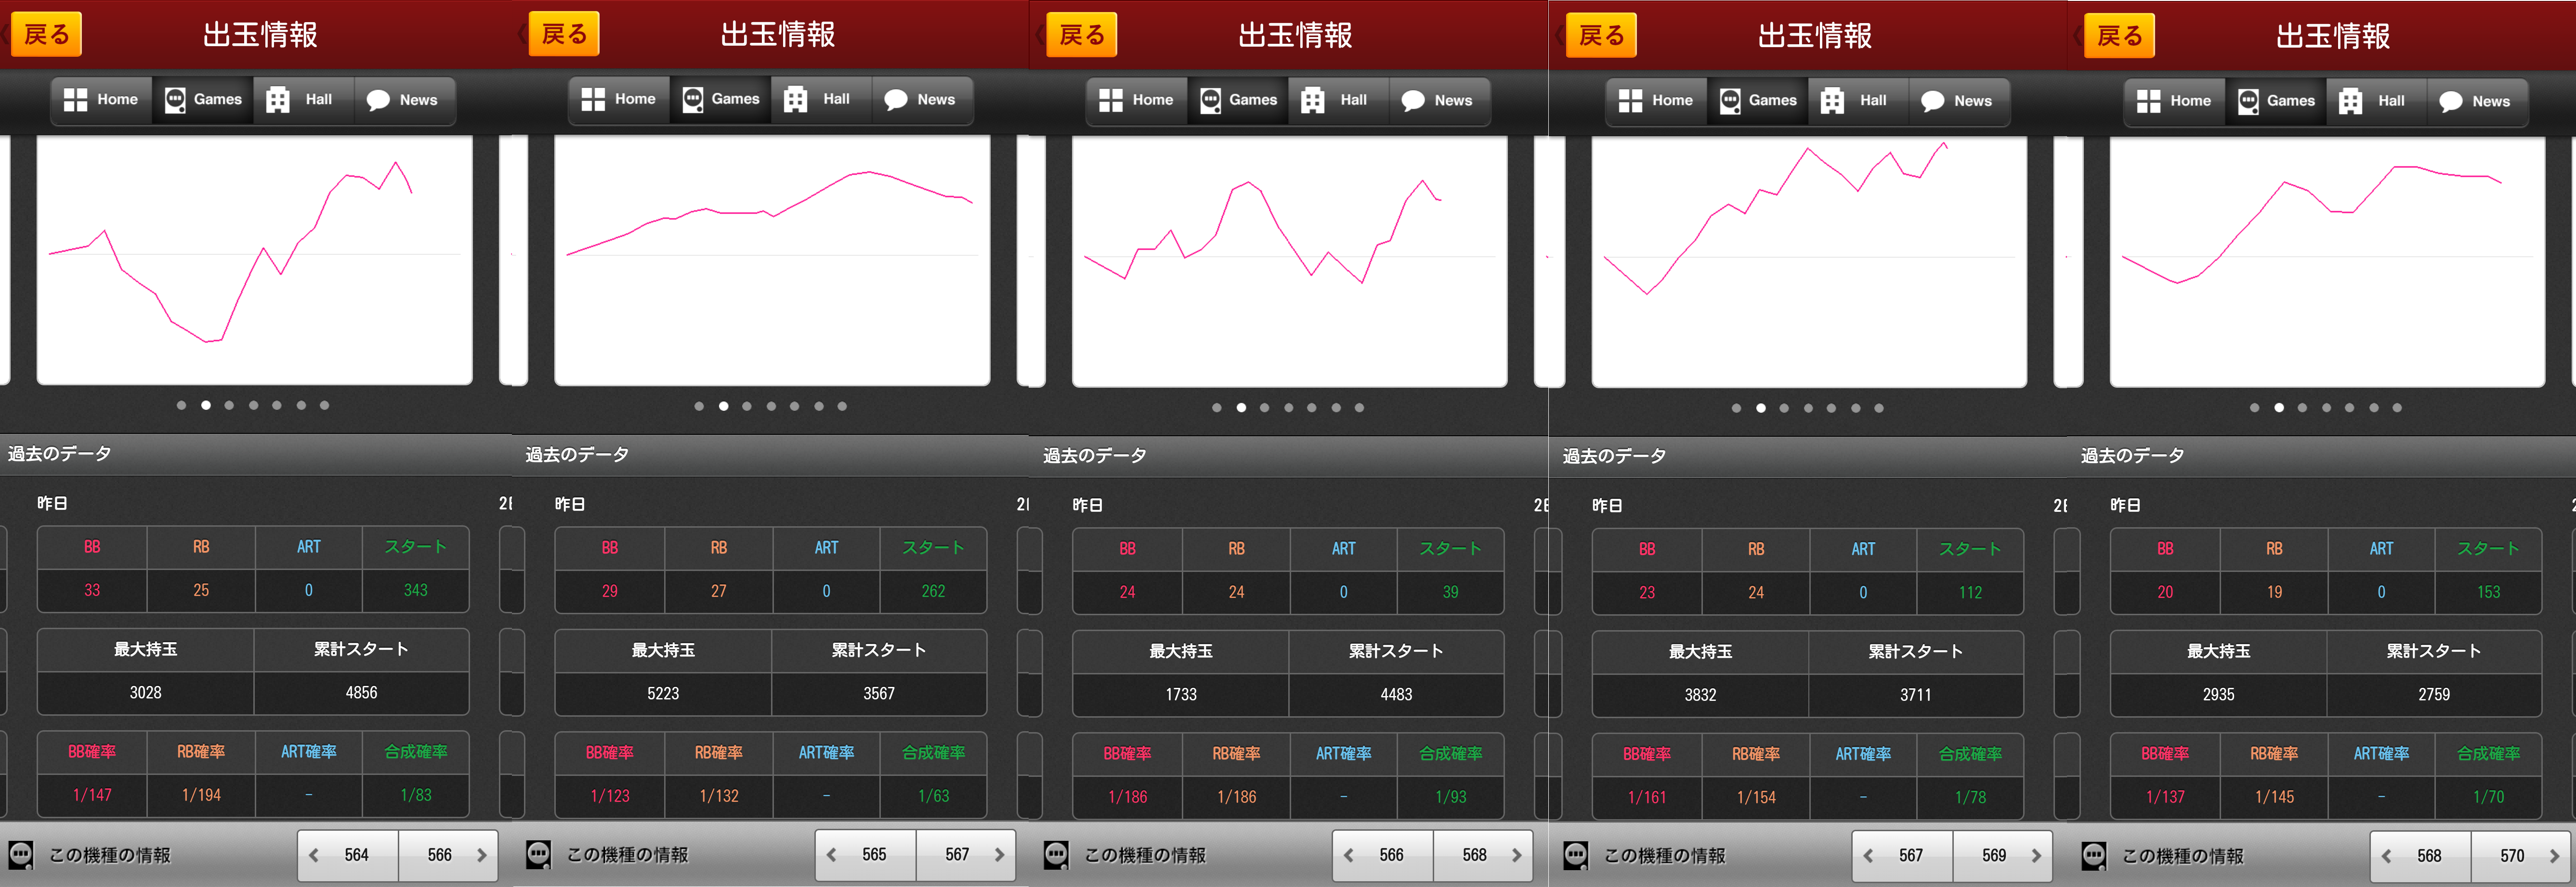The width and height of the screenshot is (2576, 887).
Task: Go to Games in the 568/570 panel
Action: click(x=2276, y=101)
